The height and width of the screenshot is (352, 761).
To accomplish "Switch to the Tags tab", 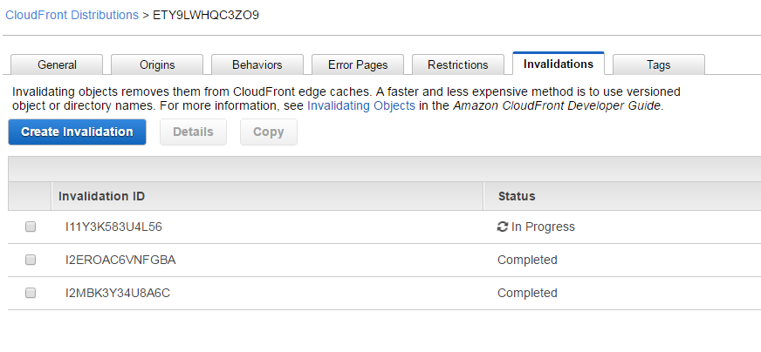I will [x=659, y=64].
